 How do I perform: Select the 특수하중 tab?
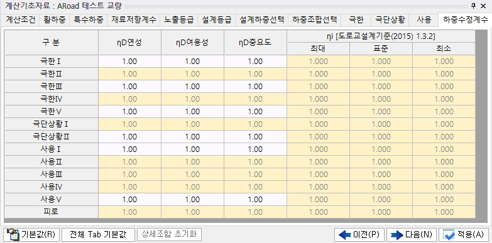(89, 20)
